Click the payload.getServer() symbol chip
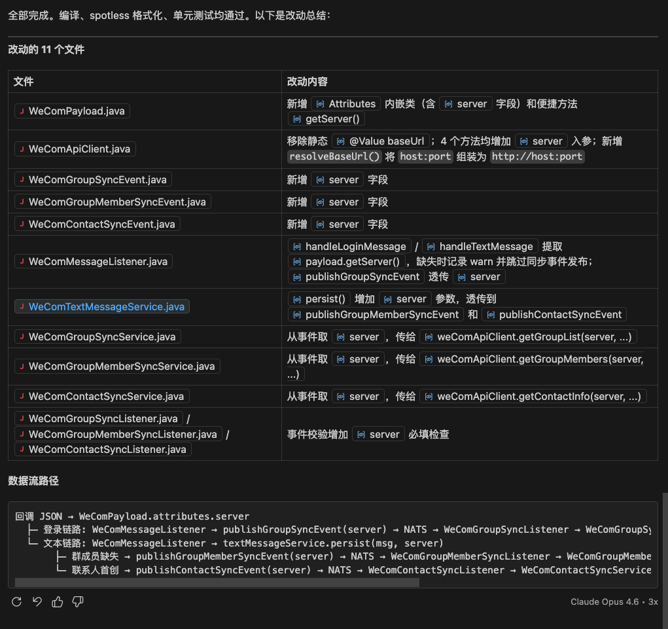Screen dimensions: 668x629 click(346, 261)
